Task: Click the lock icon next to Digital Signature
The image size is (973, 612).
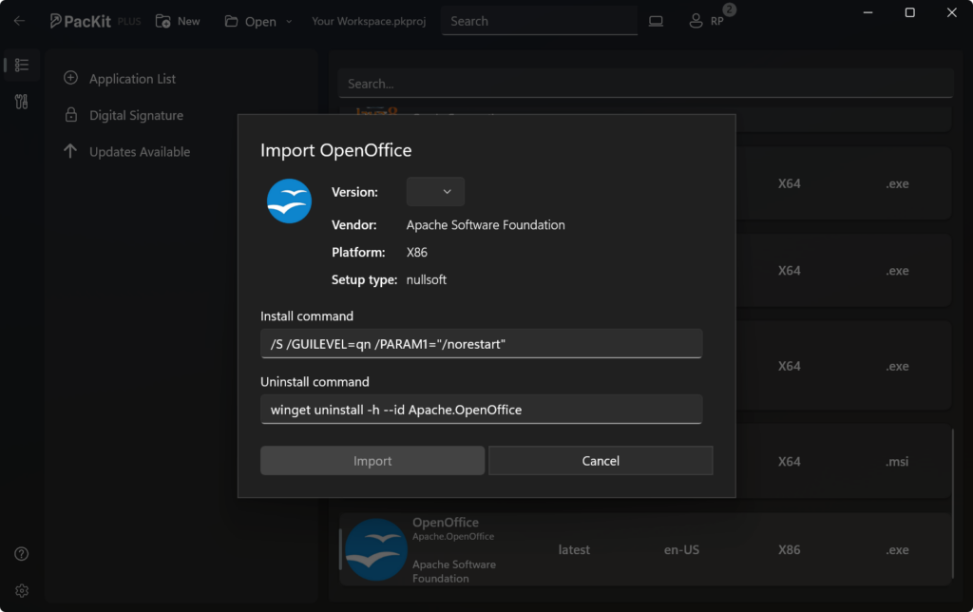Action: (x=70, y=115)
